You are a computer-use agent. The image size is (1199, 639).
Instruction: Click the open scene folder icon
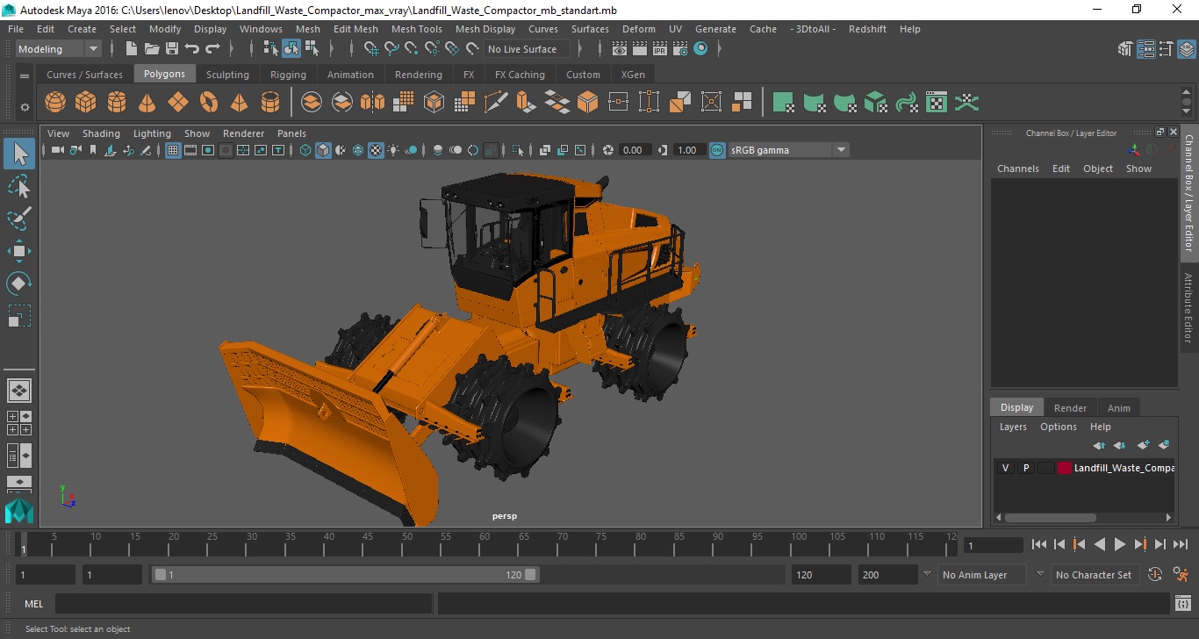coord(152,49)
